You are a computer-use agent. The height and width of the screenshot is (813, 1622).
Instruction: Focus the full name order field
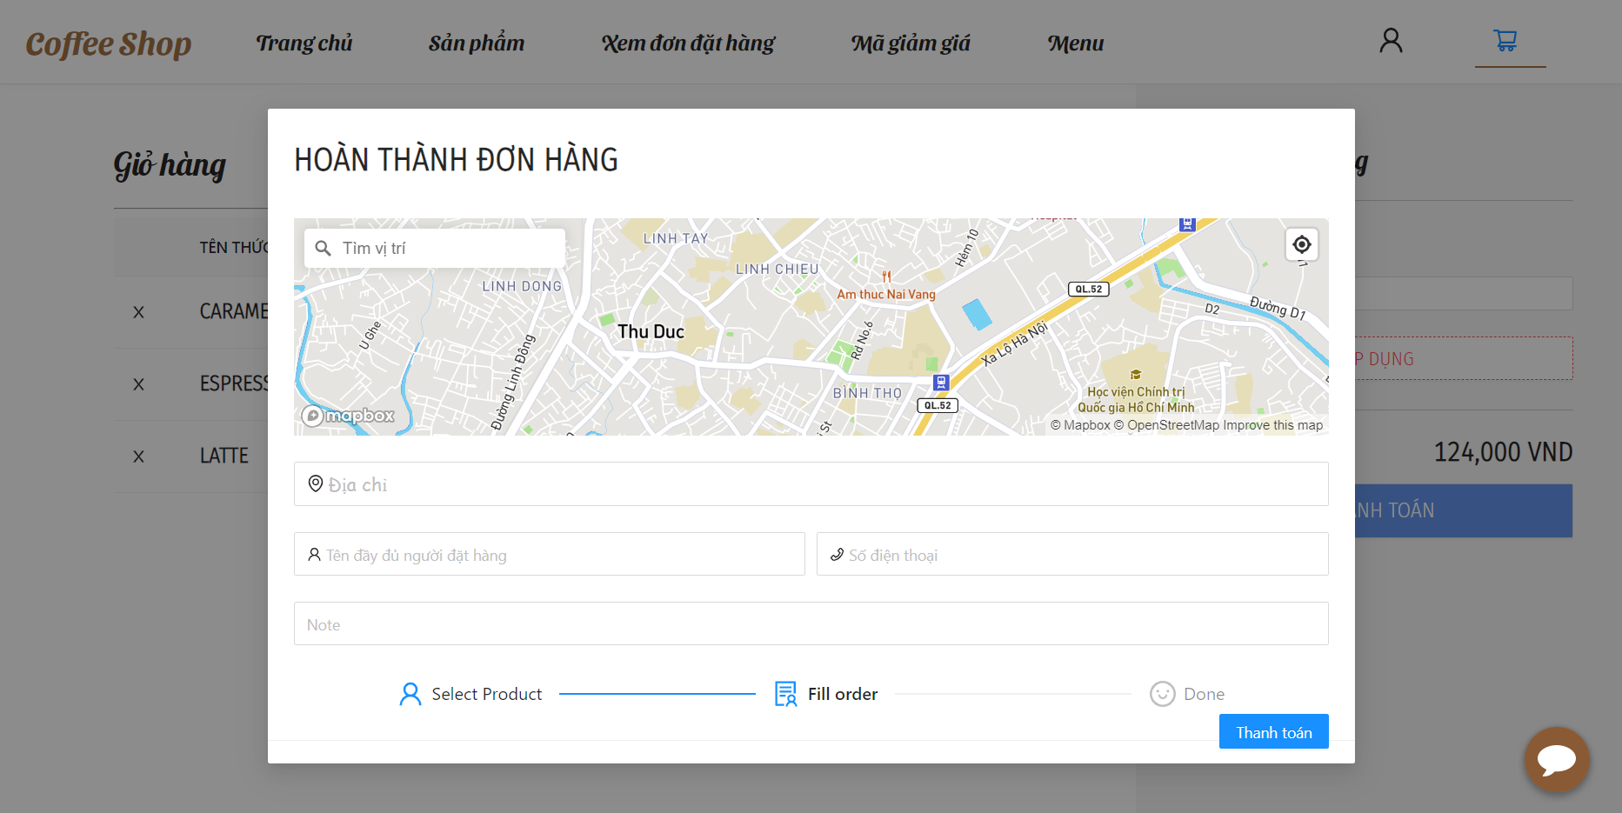[550, 555]
